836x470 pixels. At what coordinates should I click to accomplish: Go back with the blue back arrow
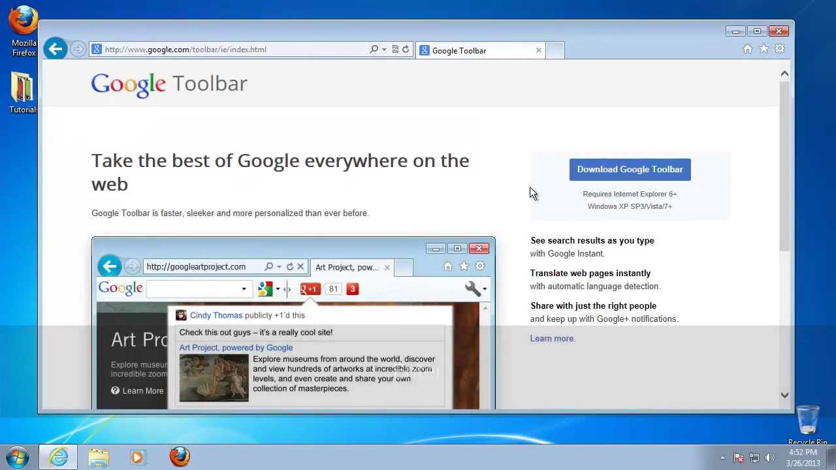(56, 49)
